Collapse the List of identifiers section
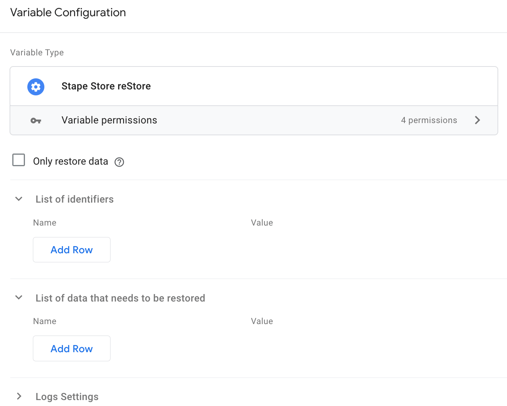The image size is (507, 406). pyautogui.click(x=19, y=199)
